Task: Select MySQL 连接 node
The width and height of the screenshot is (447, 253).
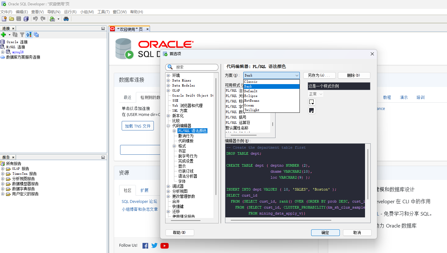Action: (15, 47)
